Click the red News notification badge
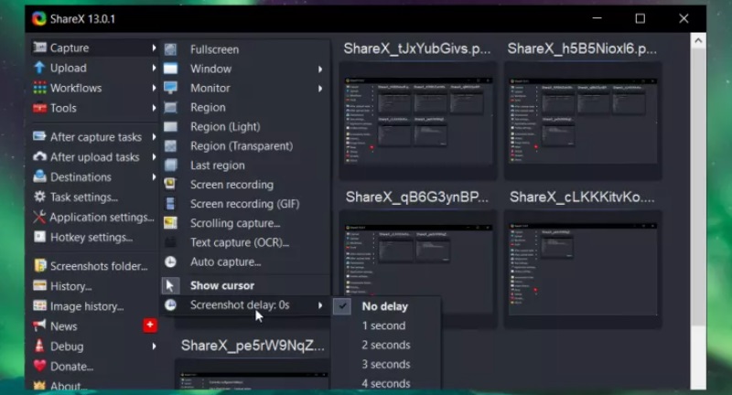Image resolution: width=732 pixels, height=395 pixels. (150, 326)
